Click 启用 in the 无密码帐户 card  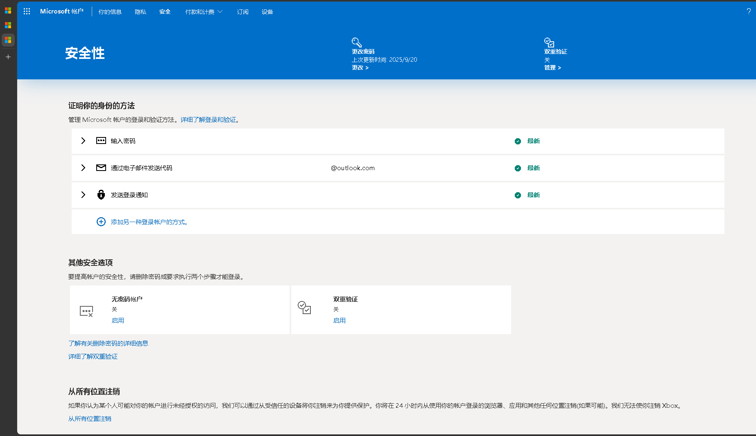pos(118,320)
